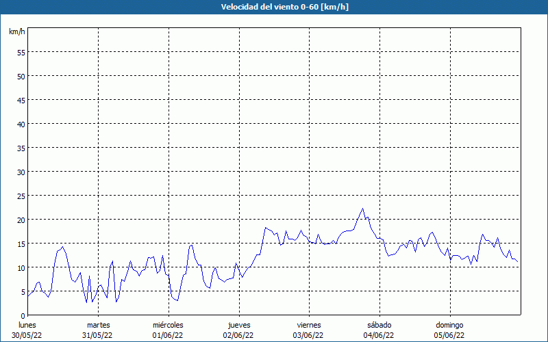
Task: Click the 50 value on the y-axis
Action: (x=21, y=77)
